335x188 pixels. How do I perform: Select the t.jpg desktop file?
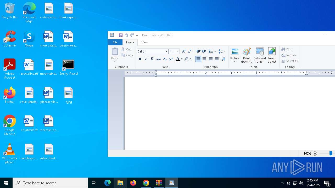coord(69,96)
